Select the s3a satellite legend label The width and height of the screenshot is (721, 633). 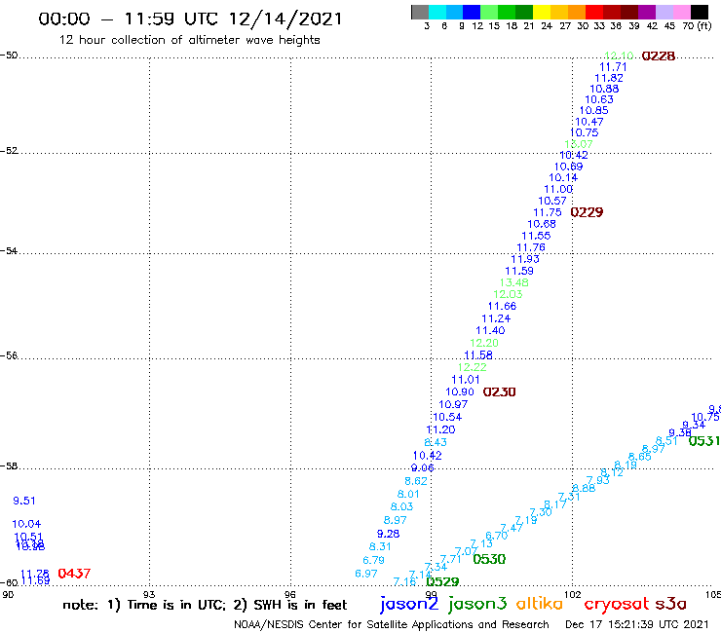(x=670, y=604)
